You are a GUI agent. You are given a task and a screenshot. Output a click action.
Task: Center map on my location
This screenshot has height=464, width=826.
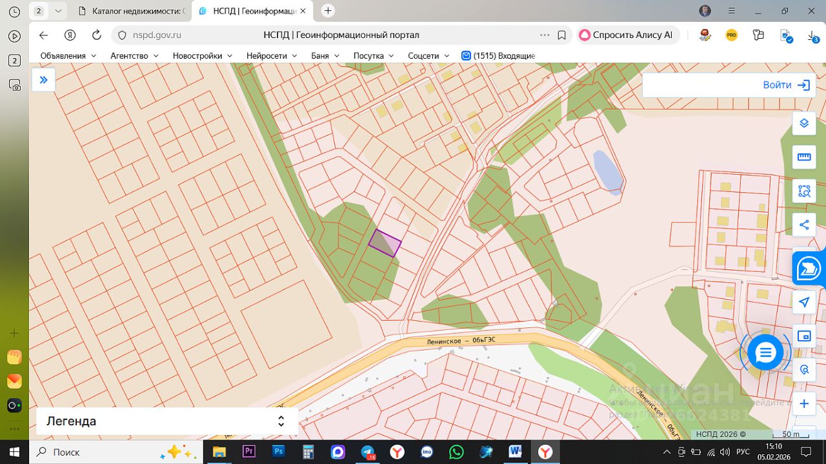(x=804, y=302)
